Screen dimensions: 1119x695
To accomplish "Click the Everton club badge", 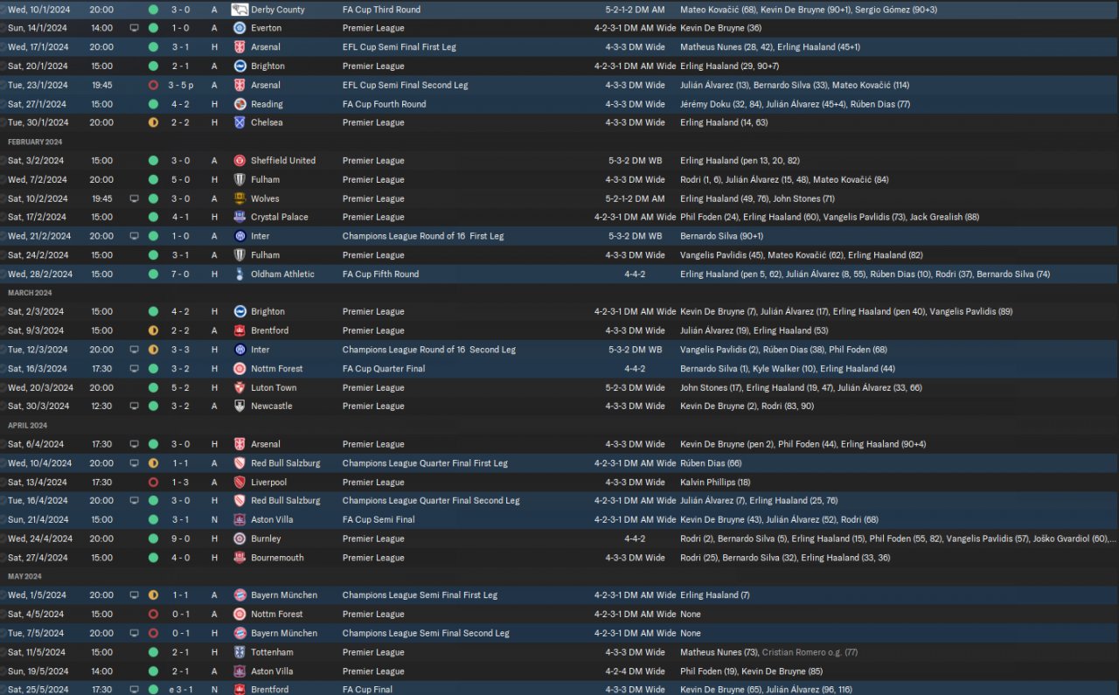I will coord(240,28).
